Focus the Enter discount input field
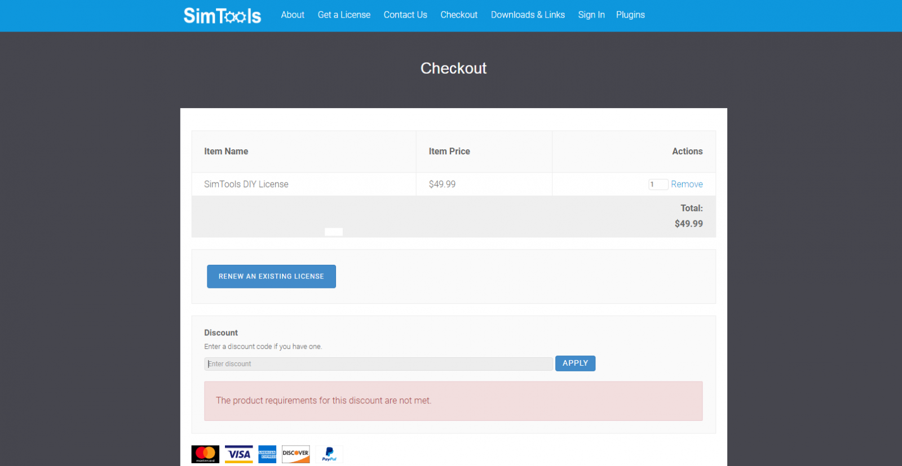Screen dimensions: 902x466 click(378, 364)
